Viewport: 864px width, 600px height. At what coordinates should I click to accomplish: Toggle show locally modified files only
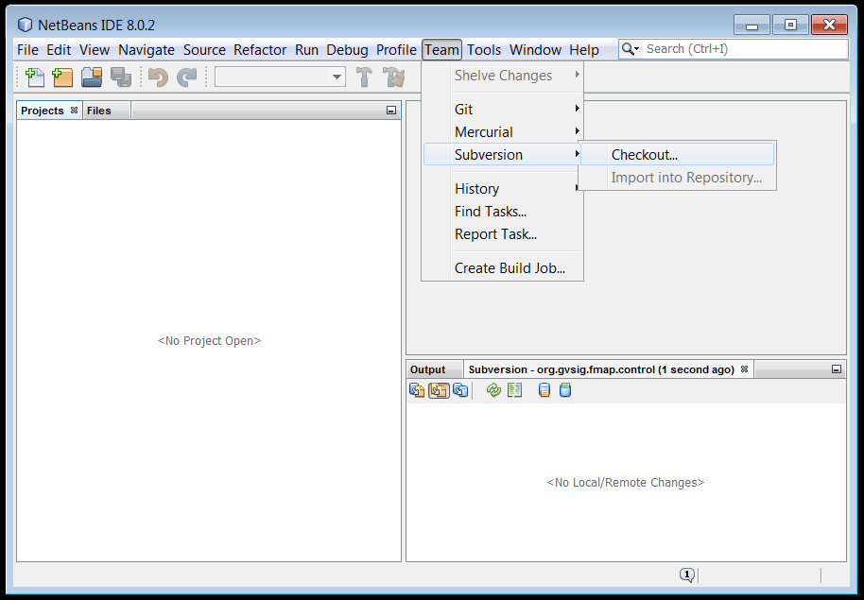tap(439, 390)
